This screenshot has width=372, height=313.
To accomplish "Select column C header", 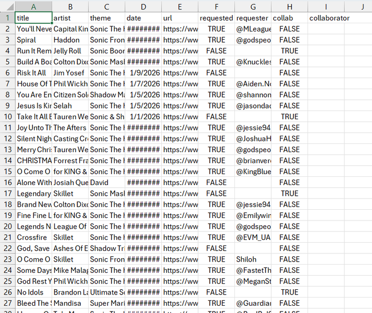I will (x=107, y=7).
